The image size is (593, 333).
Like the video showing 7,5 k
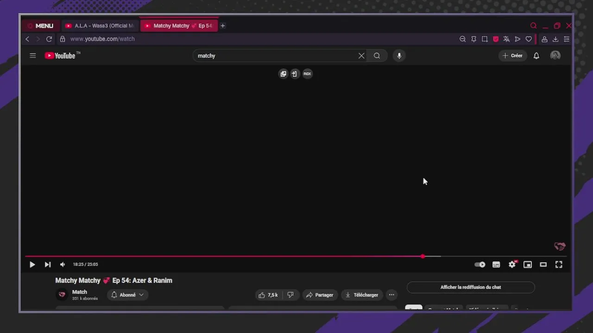tap(268, 295)
